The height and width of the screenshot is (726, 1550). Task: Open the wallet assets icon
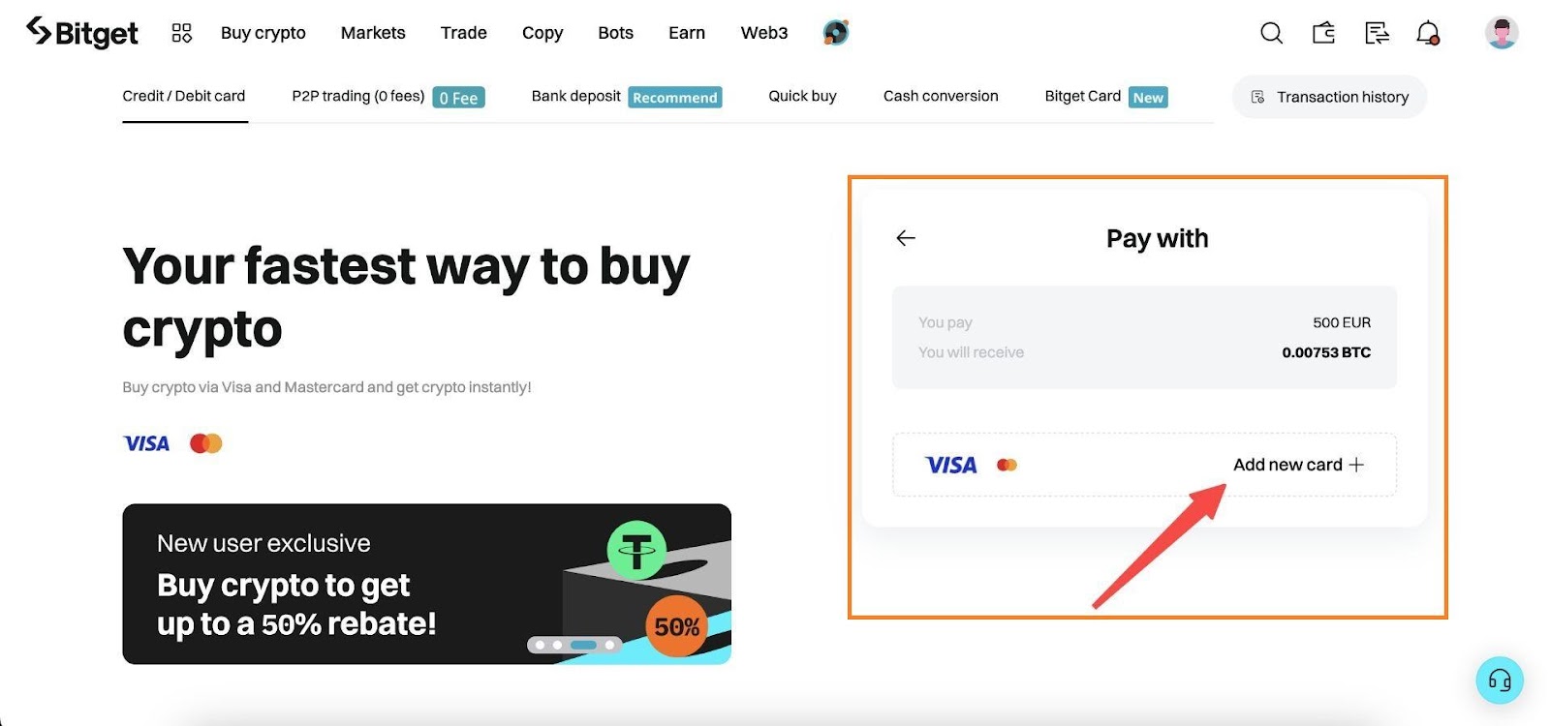pyautogui.click(x=1323, y=33)
